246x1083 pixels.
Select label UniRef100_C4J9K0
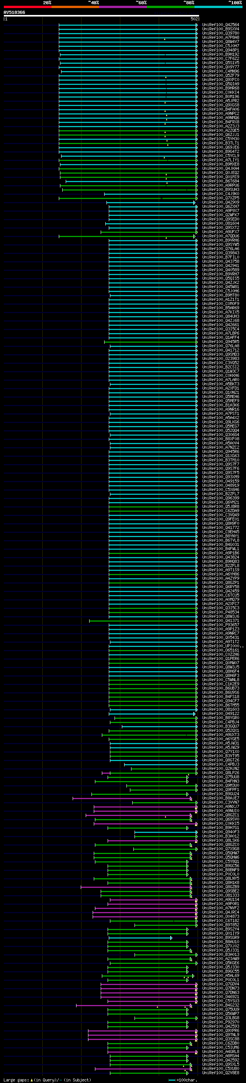point(221,194)
